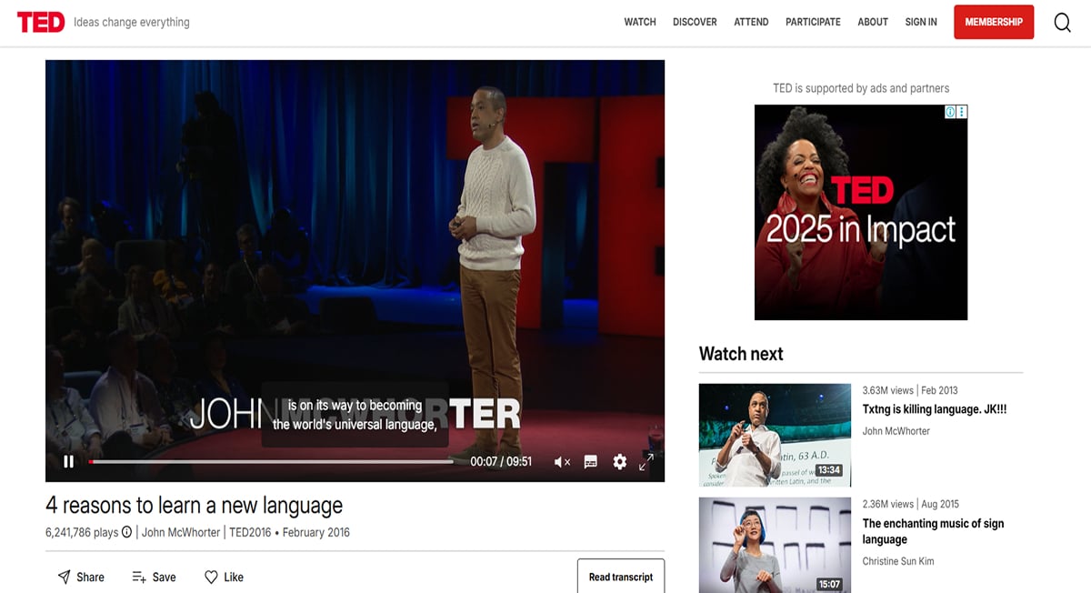
Task: Open ad choices icon on advertisement
Action: pyautogui.click(x=950, y=112)
